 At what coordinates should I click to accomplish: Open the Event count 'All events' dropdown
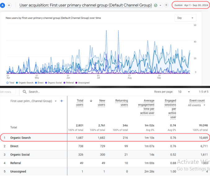(197, 105)
